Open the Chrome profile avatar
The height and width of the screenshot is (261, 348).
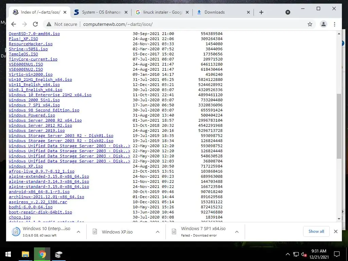(324, 24)
